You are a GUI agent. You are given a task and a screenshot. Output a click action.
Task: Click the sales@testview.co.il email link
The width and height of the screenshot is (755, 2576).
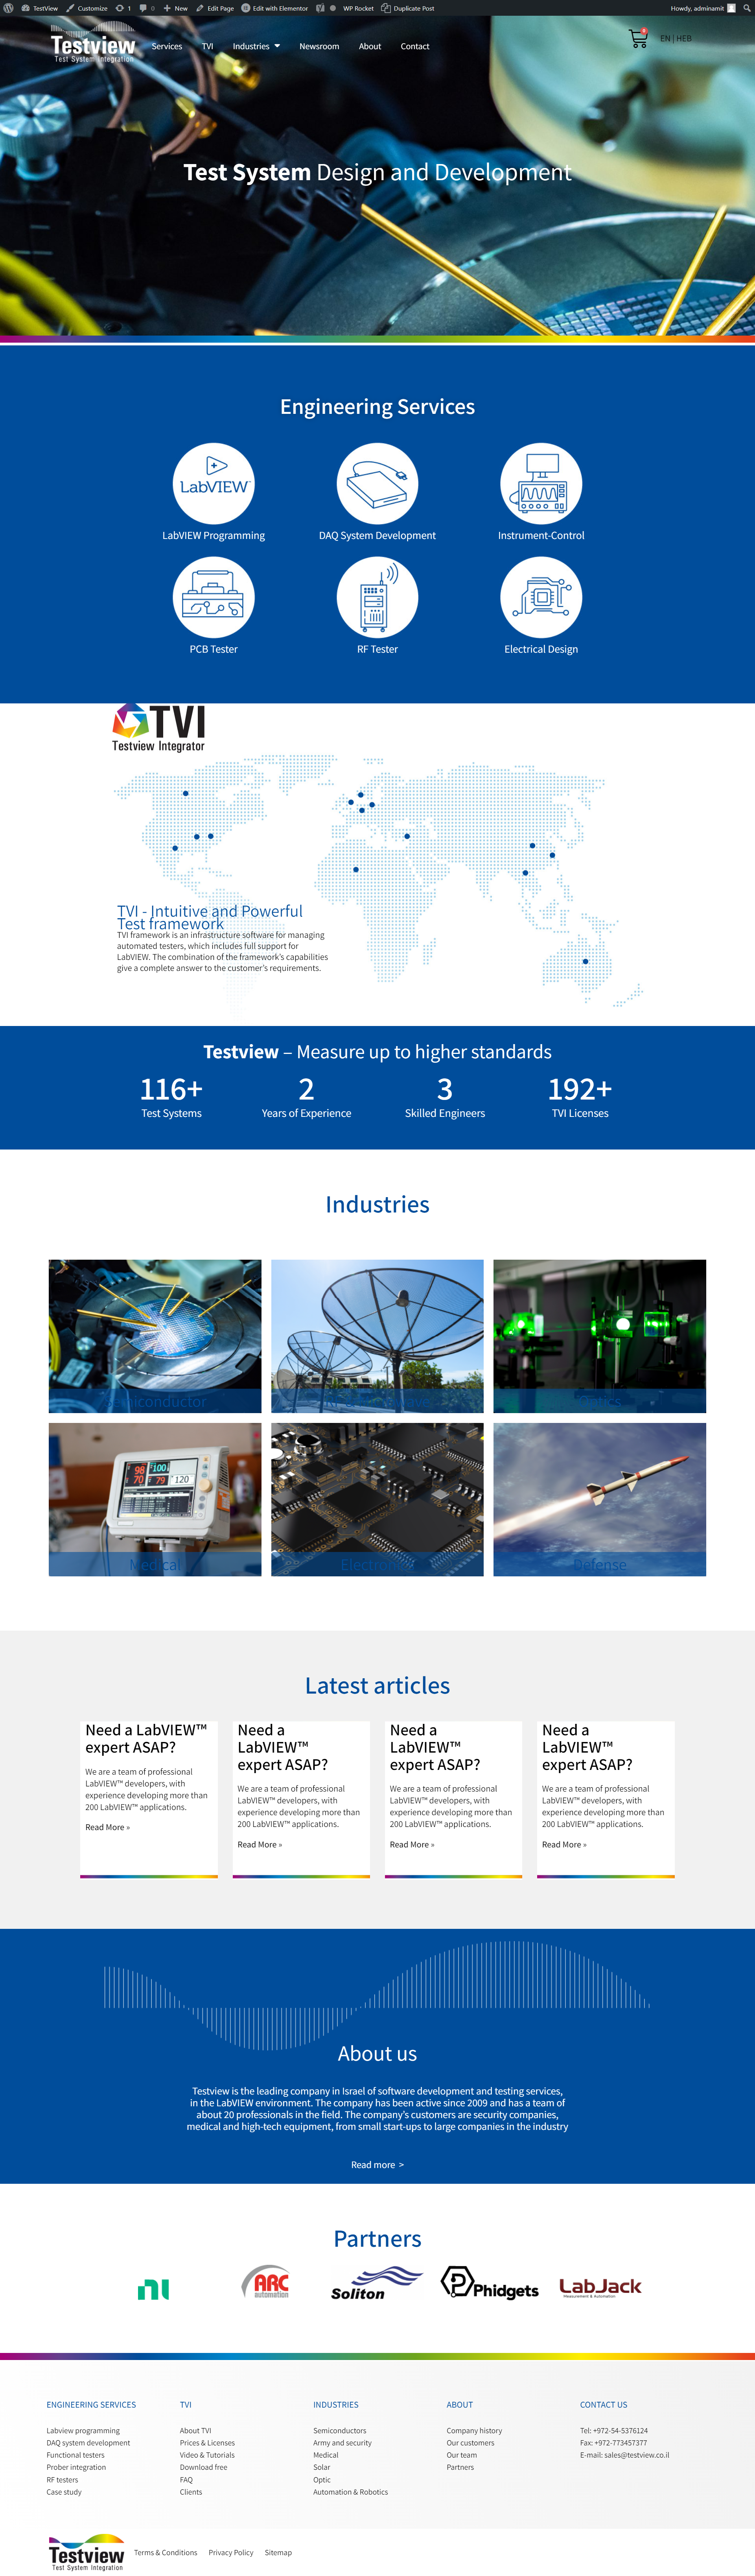637,2455
